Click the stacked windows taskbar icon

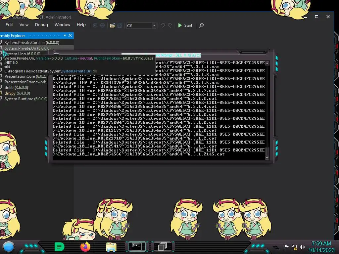point(162,246)
